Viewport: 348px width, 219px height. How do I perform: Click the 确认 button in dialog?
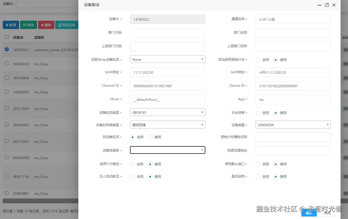(309, 213)
